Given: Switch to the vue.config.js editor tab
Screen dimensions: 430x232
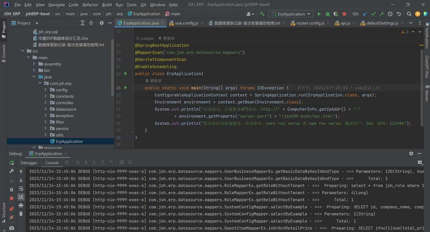Looking at the screenshot, I should pyautogui.click(x=186, y=23).
